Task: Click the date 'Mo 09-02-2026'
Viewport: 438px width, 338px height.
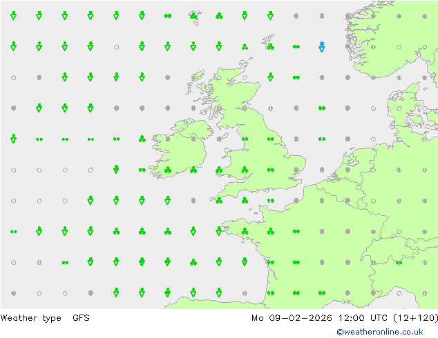Action: [292, 317]
